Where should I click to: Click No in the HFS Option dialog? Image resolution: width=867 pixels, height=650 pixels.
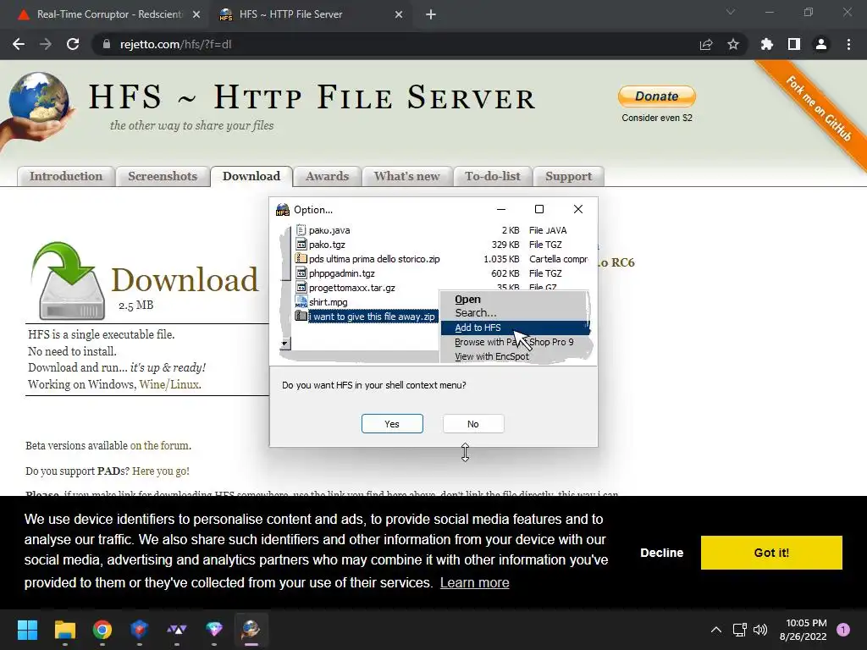point(472,424)
